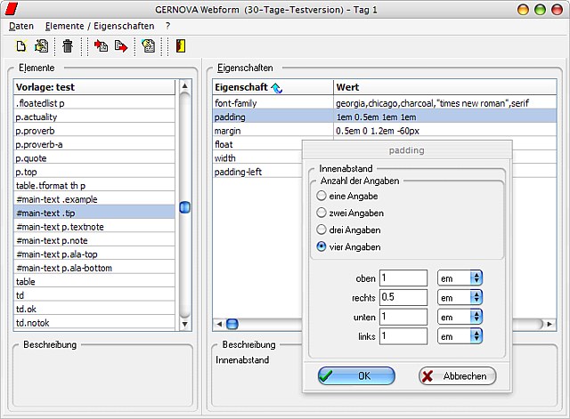
Task: Select '#main-text p.ala-bottom' element
Action: [94, 268]
